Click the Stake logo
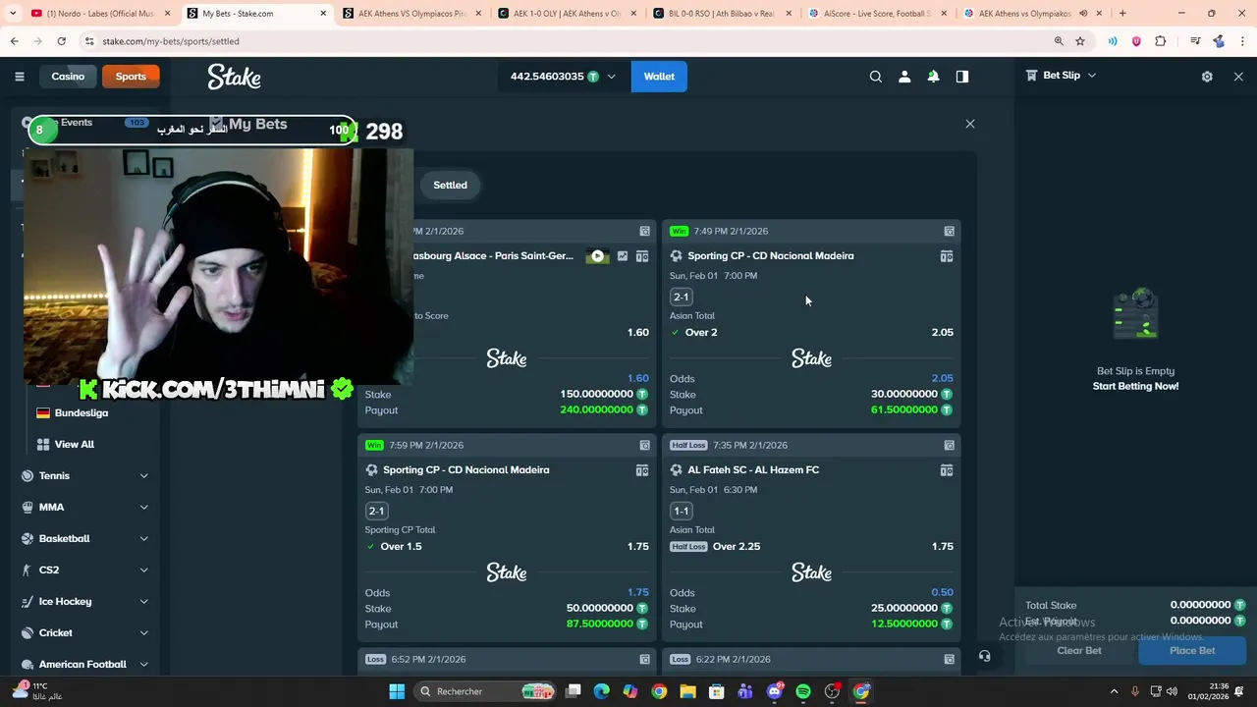Screen dimensions: 1257x707 [234, 77]
